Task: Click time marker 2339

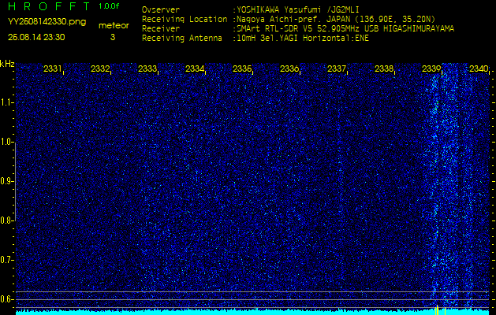Action: pyautogui.click(x=431, y=69)
